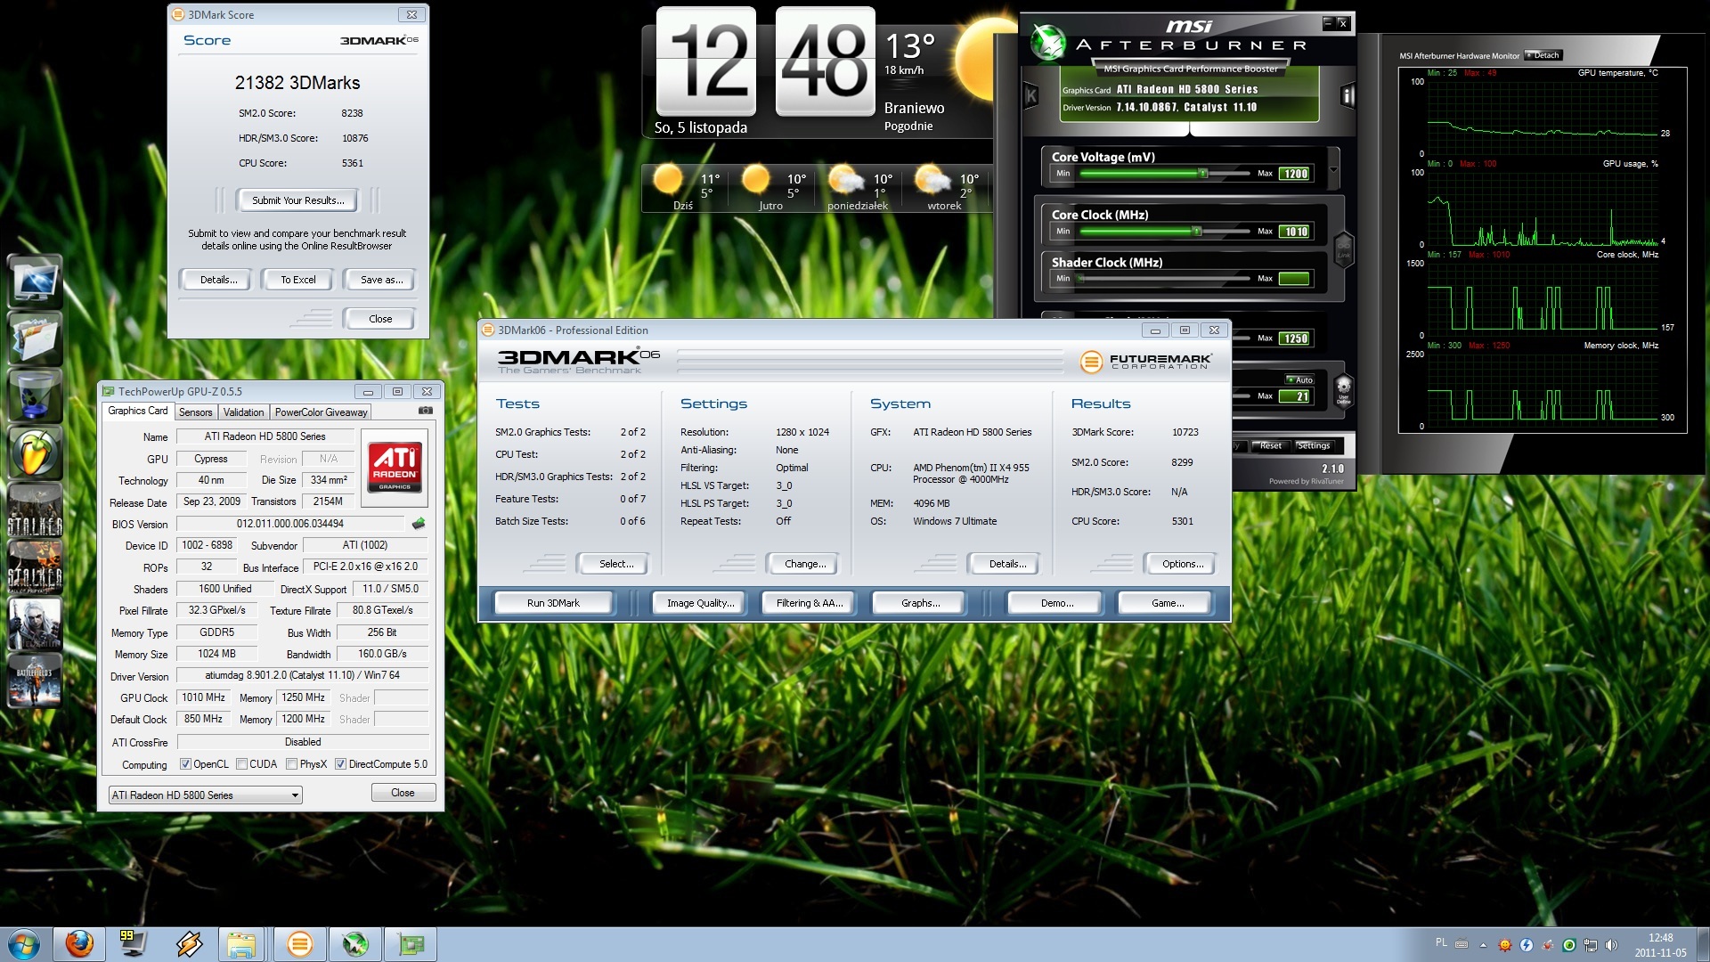The width and height of the screenshot is (1710, 962).
Task: Expand the Core Voltage dropdown arrow
Action: click(x=1333, y=170)
